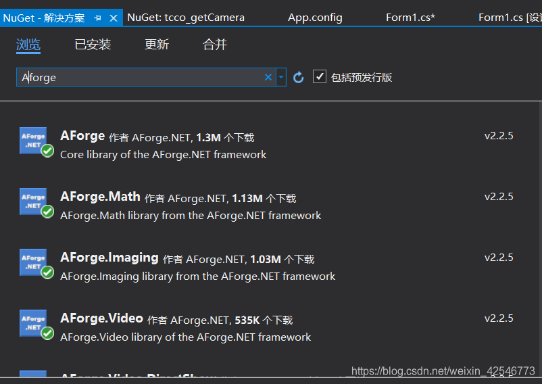The height and width of the screenshot is (384, 542).
Task: Click AForge.Video version v2.2.5
Action: tap(499, 318)
